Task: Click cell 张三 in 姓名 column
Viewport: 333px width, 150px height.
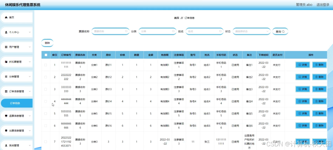Action: click(207, 142)
